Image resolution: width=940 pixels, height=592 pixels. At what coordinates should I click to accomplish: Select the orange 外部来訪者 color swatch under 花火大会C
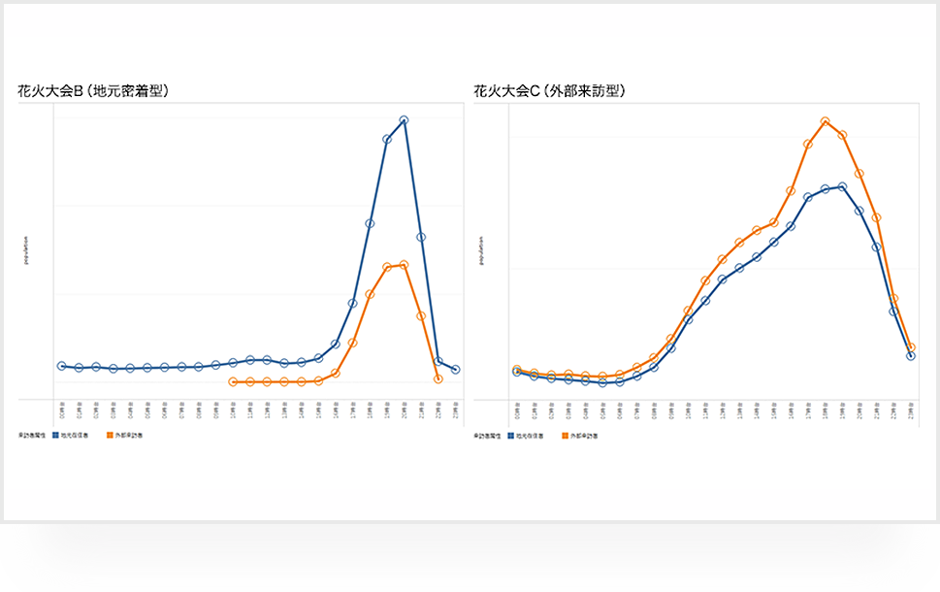[564, 435]
